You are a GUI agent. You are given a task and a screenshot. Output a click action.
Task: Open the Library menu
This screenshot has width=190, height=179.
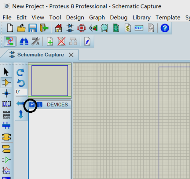(x=141, y=18)
